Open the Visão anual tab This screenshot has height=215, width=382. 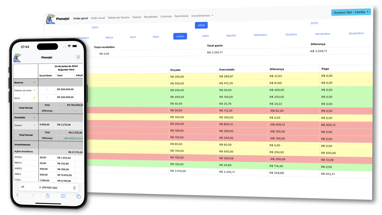[x=98, y=18]
